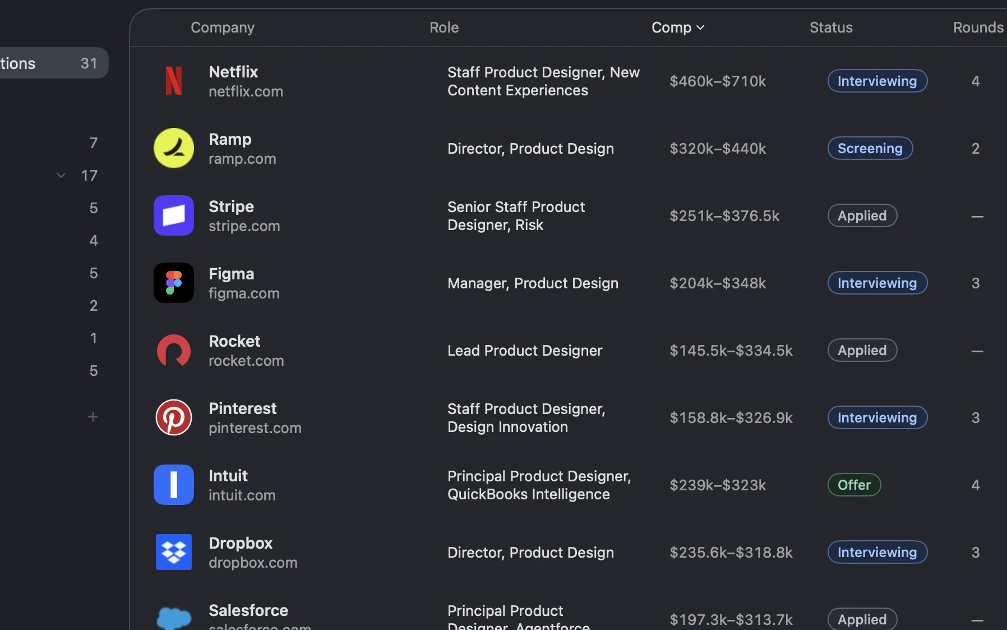The width and height of the screenshot is (1007, 630).
Task: Open the intuit.com link
Action: pos(242,495)
